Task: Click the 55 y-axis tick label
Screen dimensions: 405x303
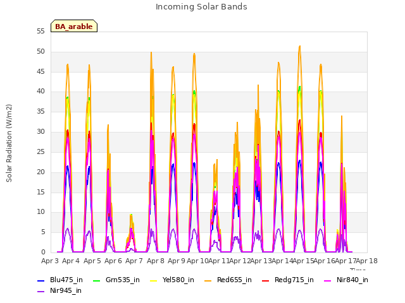Action: pos(40,31)
